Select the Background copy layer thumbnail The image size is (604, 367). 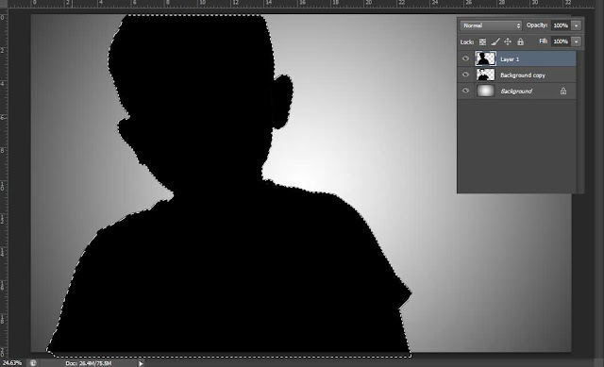tap(486, 75)
